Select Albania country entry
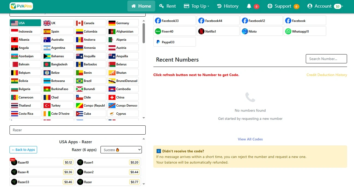The width and height of the screenshot is (354, 190). pos(25,40)
